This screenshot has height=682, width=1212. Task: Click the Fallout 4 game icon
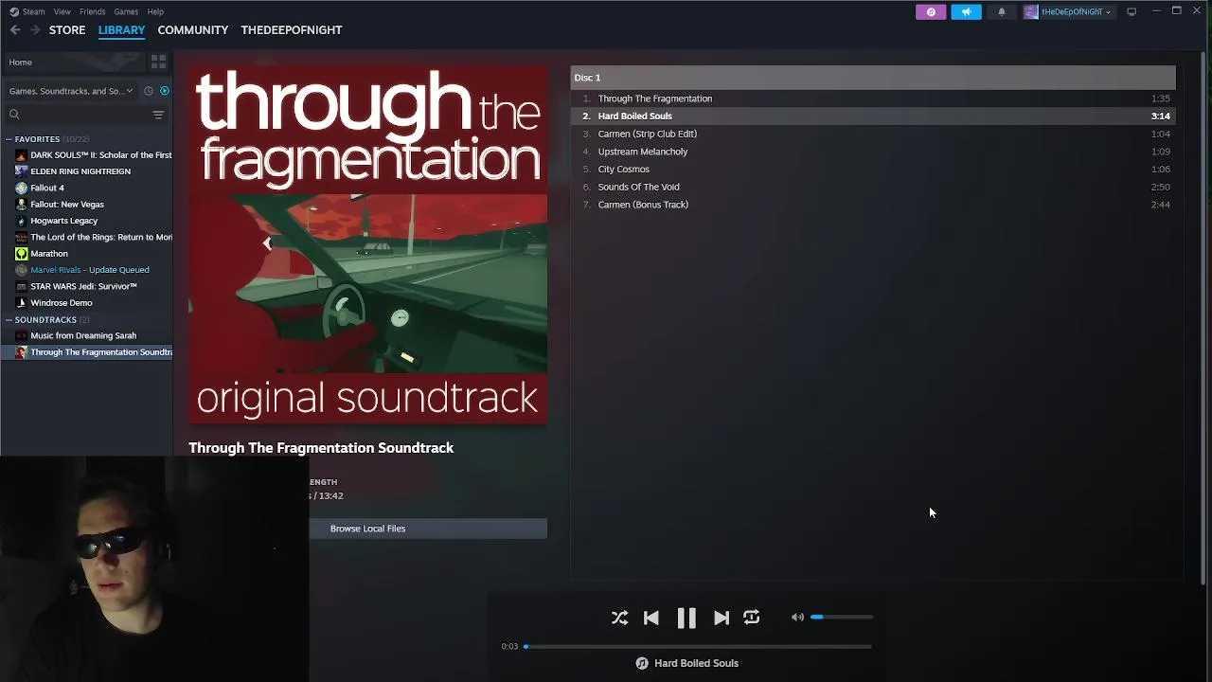pos(22,188)
